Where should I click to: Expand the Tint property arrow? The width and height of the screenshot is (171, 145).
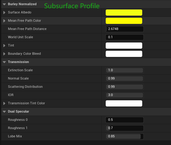tap(4, 46)
